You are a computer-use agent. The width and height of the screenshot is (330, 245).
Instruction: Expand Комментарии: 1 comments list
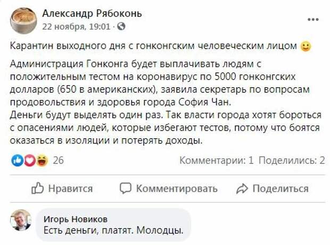[217, 160]
